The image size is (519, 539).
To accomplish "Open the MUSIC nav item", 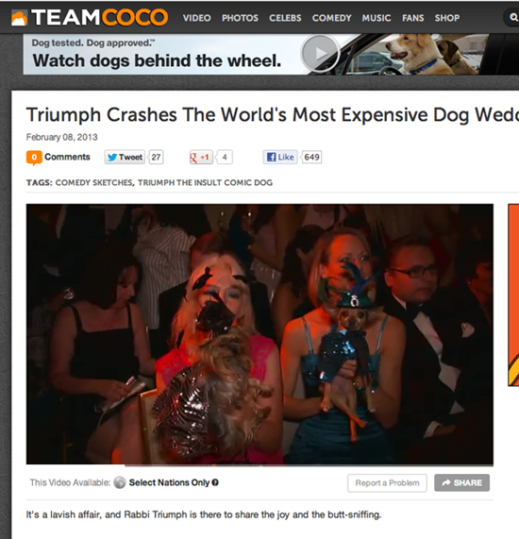I will [377, 18].
